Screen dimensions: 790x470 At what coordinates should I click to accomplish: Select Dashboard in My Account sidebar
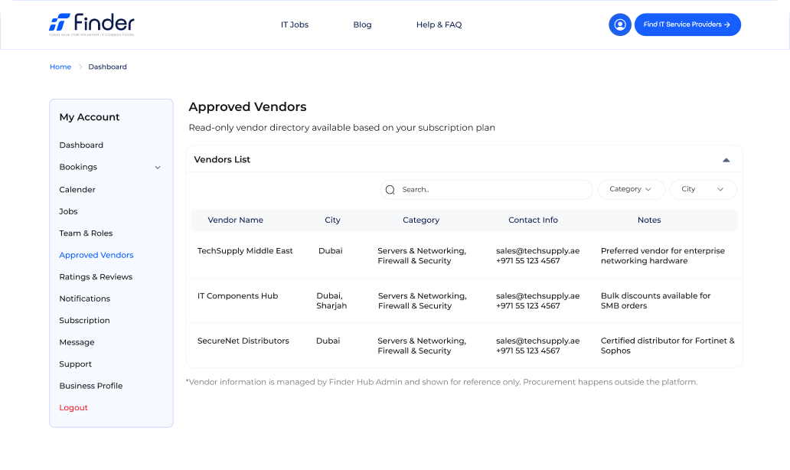(81, 145)
